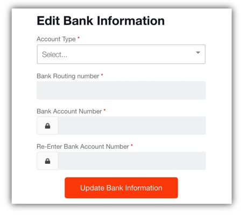Screen dimensions: 245x215
Task: Click the lock icon beside Bank Account Number
Action: tap(47, 126)
